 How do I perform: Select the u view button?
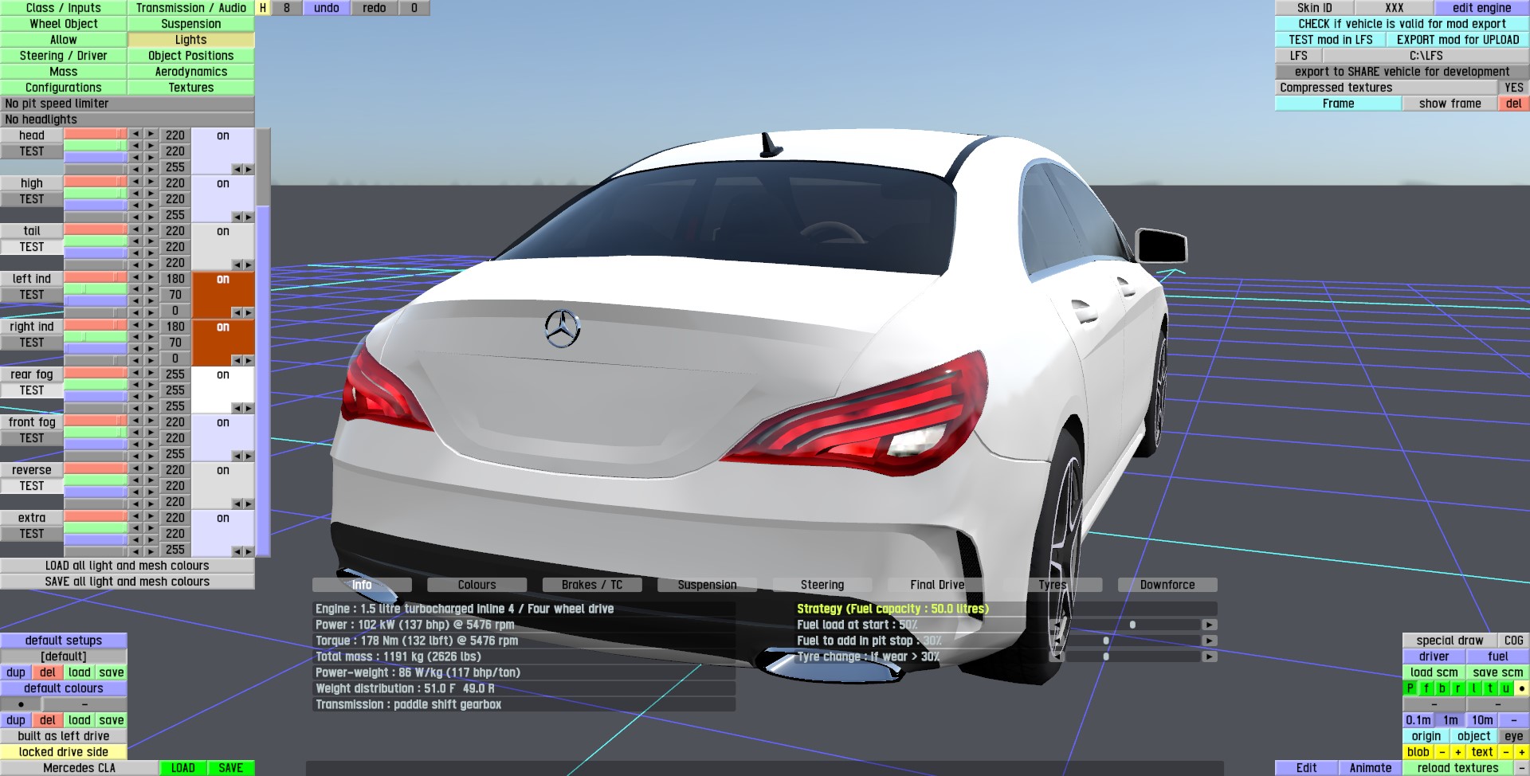point(1506,688)
